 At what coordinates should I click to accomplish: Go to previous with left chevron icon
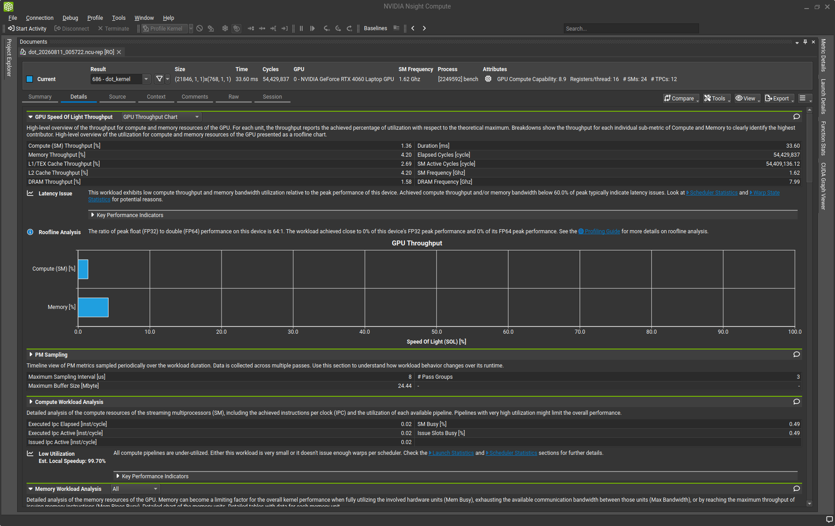pos(413,28)
